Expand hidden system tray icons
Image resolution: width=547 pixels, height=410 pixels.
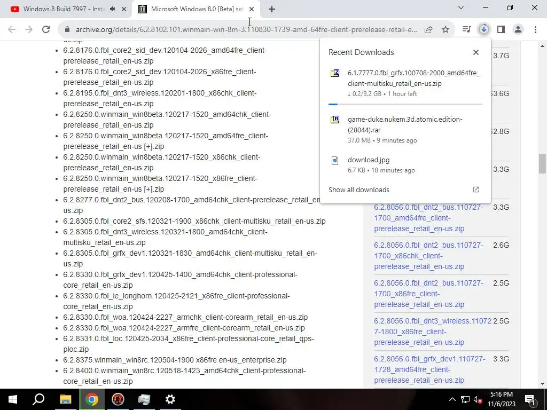[x=452, y=399]
